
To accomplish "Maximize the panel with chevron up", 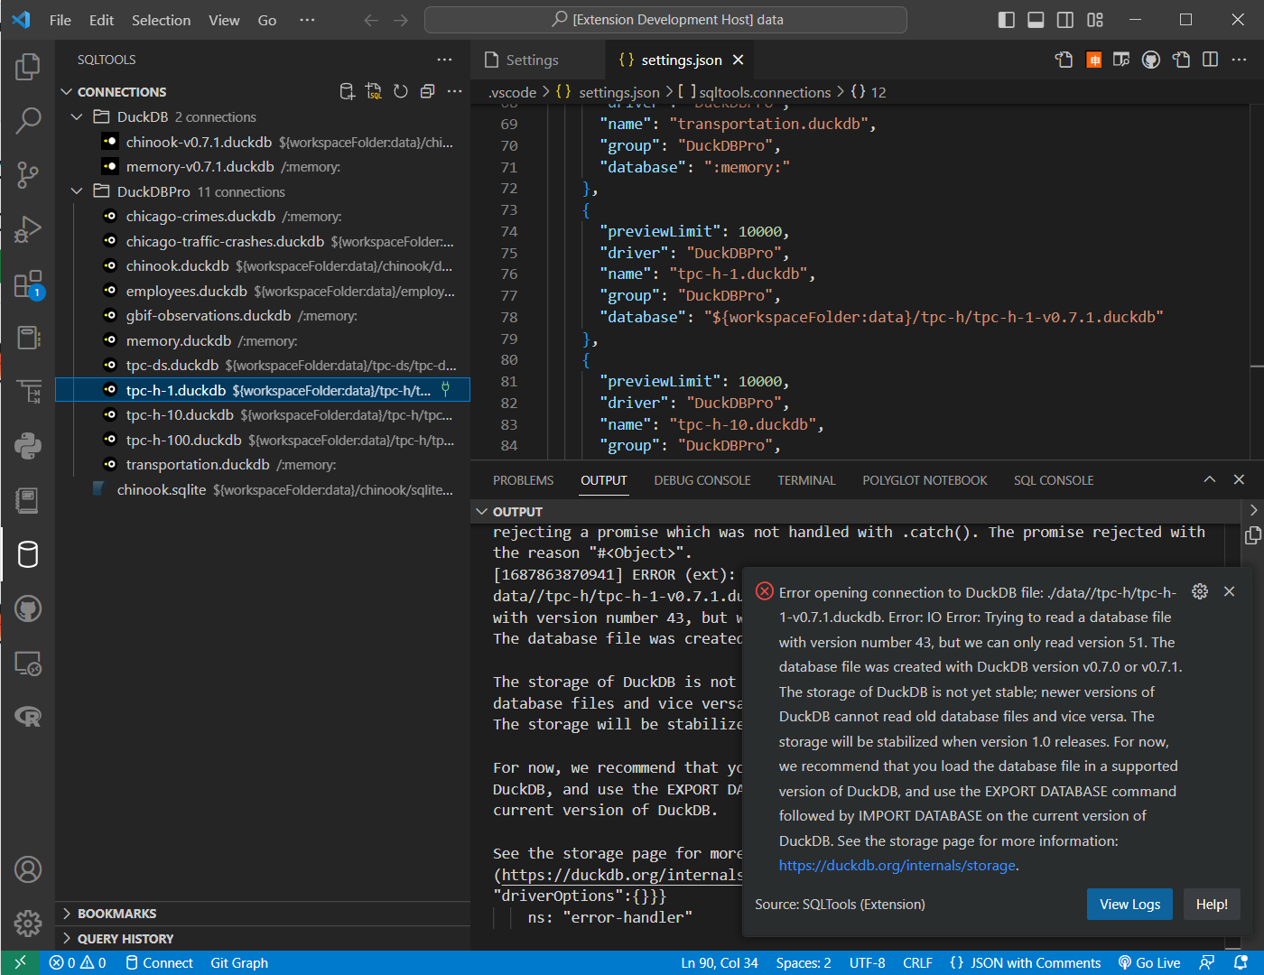I will pyautogui.click(x=1210, y=479).
